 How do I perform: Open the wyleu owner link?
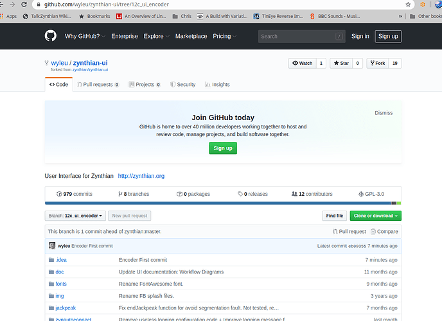(59, 63)
